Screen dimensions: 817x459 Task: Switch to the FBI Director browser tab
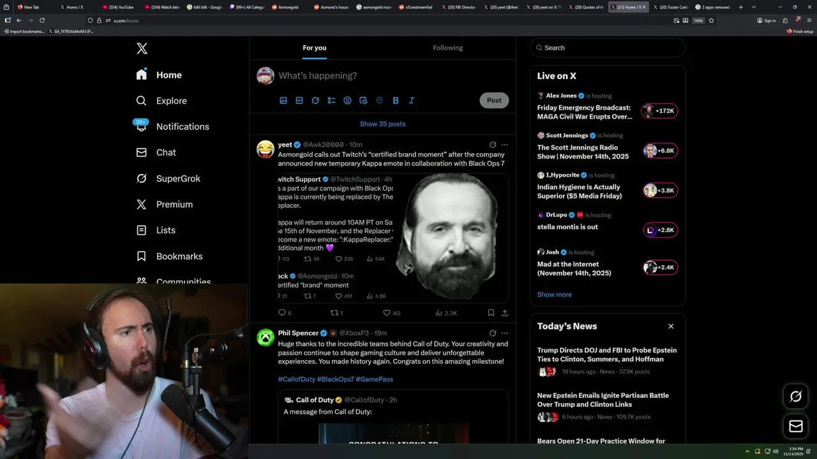(x=459, y=7)
